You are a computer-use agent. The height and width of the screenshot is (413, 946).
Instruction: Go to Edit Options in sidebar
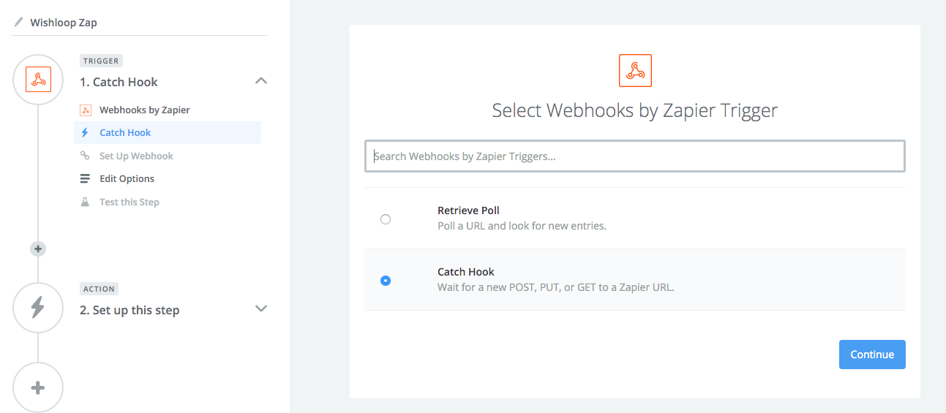[127, 179]
